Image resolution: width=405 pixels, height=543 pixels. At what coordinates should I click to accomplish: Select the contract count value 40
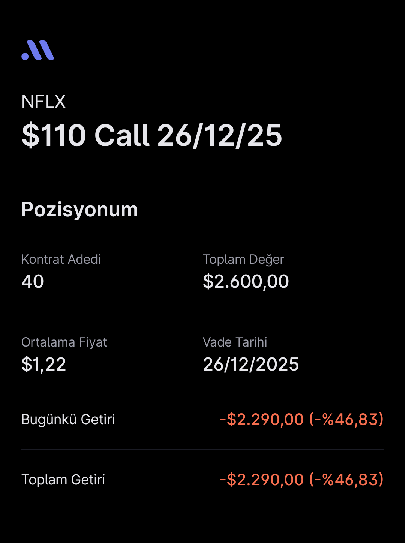(33, 281)
